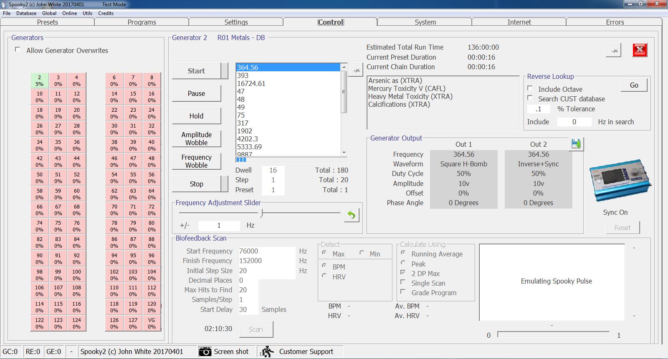This screenshot has width=668, height=359.
Task: Click the narrow button beside Stop
Action: click(225, 184)
